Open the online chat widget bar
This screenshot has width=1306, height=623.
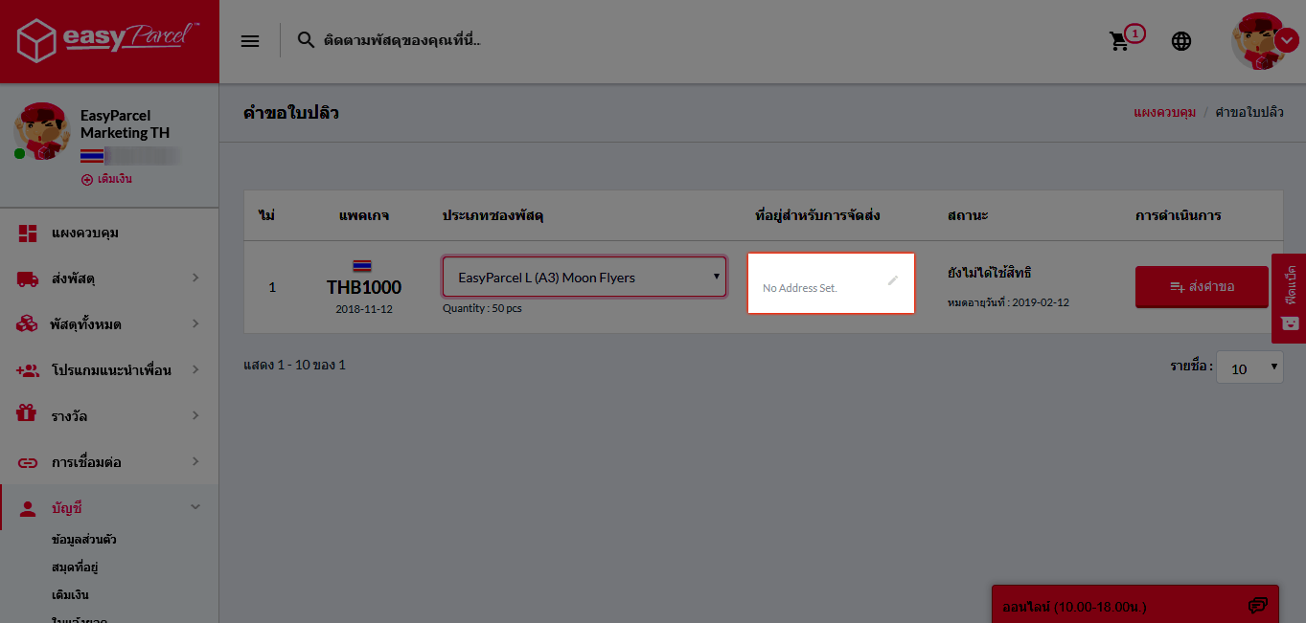tap(1134, 606)
